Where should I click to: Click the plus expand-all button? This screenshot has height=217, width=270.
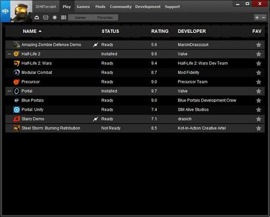pos(257,17)
